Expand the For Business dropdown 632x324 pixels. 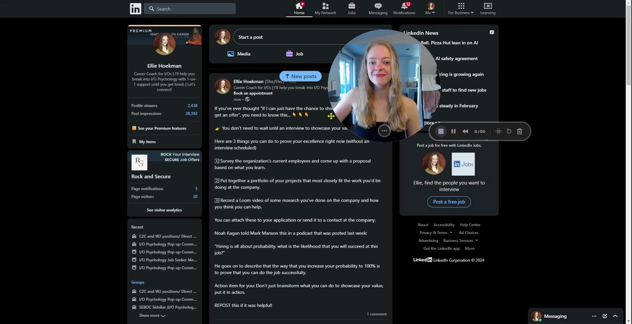coord(461,9)
